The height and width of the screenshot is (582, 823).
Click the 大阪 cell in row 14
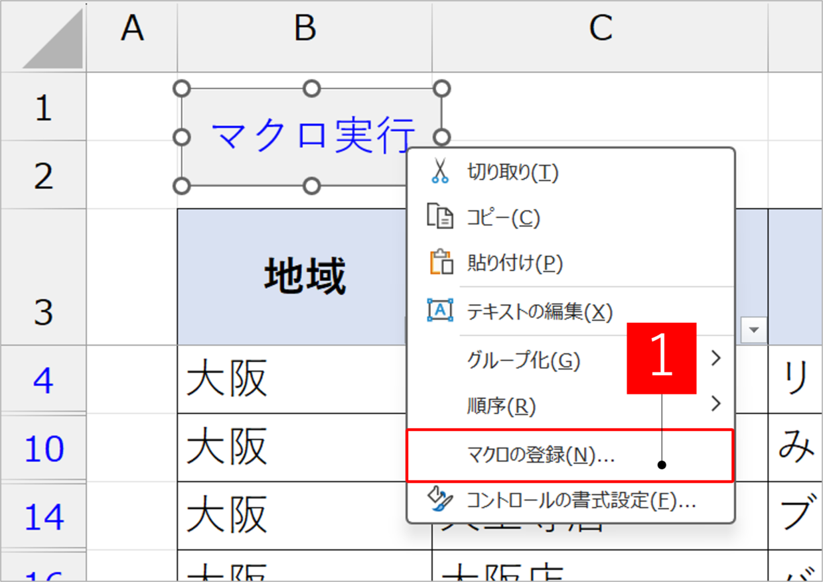pyautogui.click(x=305, y=516)
